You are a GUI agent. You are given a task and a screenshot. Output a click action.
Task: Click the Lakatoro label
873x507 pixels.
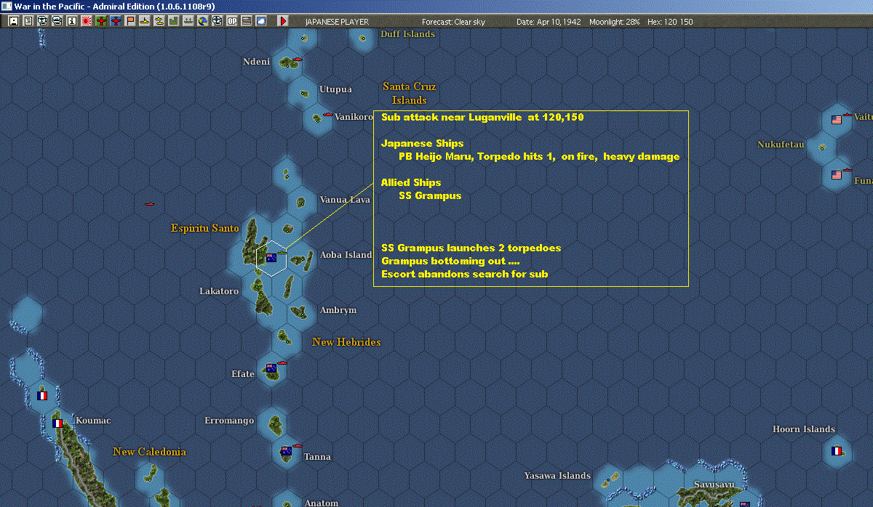[219, 291]
